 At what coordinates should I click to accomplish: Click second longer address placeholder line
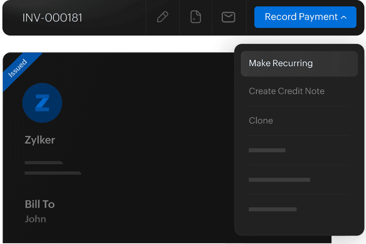(x=53, y=173)
